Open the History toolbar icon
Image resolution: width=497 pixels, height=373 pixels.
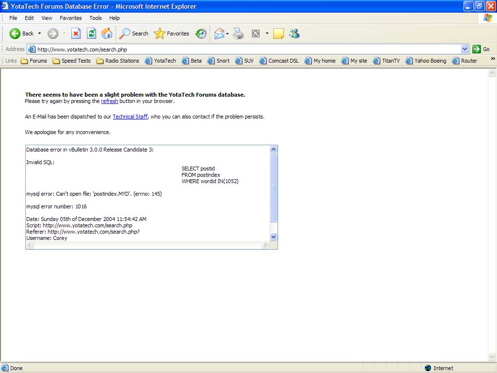tap(200, 34)
